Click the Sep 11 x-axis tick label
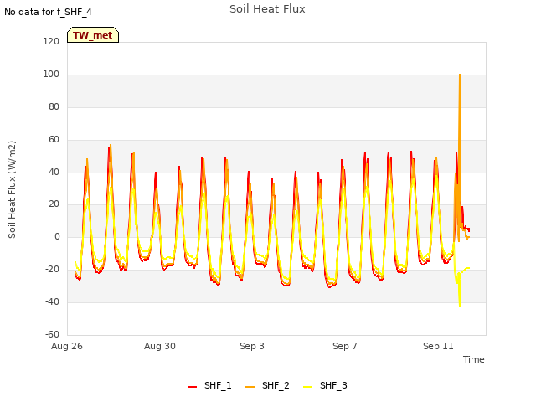The image size is (536, 402). coord(438,346)
